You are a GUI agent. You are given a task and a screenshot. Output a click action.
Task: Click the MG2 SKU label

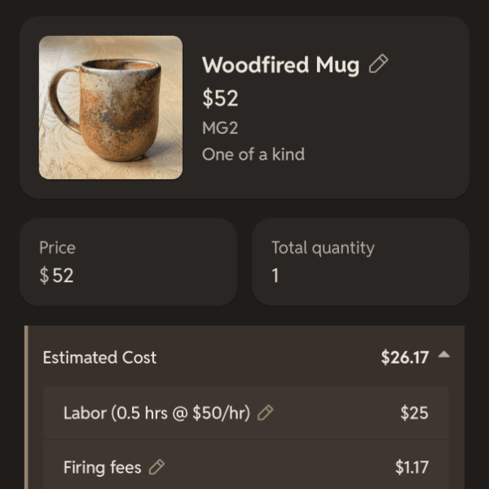tap(220, 128)
